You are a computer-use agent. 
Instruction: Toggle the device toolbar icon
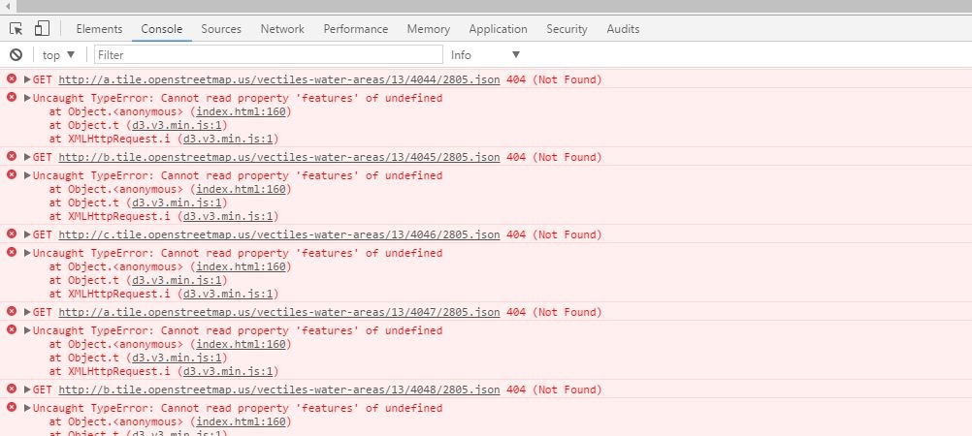43,29
